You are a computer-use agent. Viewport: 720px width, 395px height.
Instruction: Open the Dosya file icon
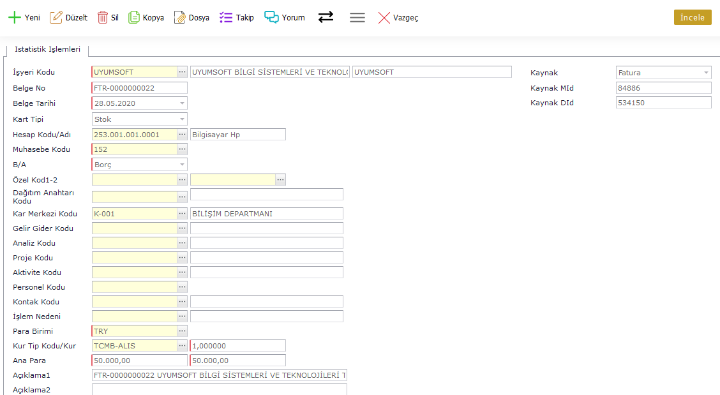point(180,18)
